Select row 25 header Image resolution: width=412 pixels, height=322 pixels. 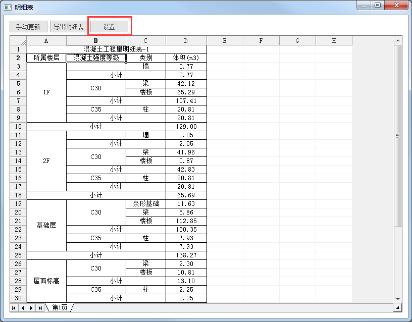pos(18,255)
